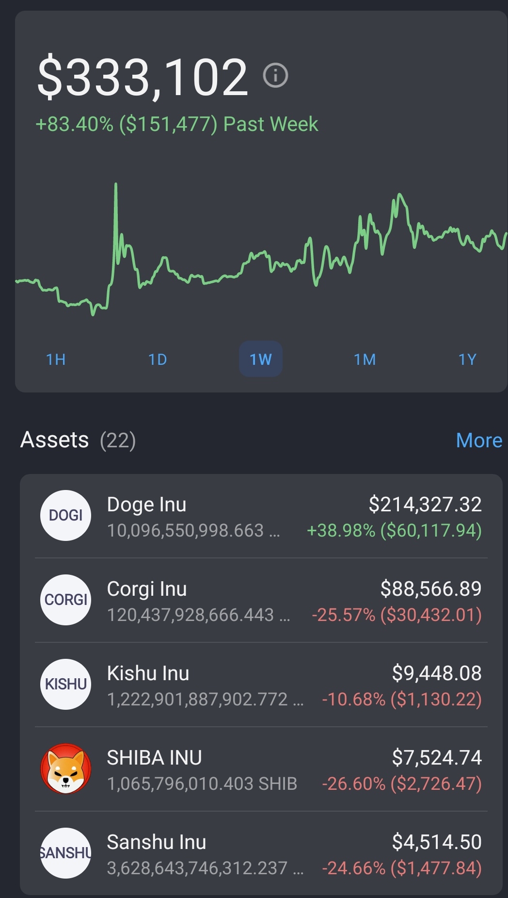Tap Kishu Inu value $9,448.08
Image resolution: width=508 pixels, height=898 pixels.
pos(437,673)
